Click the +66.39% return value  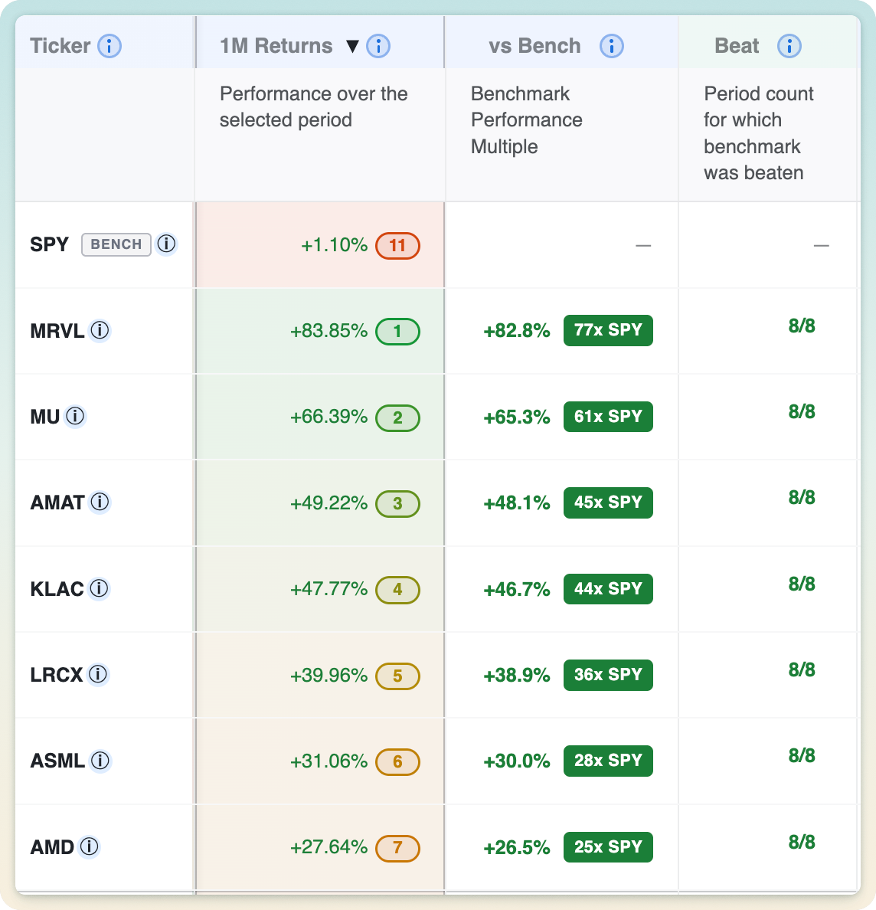tap(329, 417)
